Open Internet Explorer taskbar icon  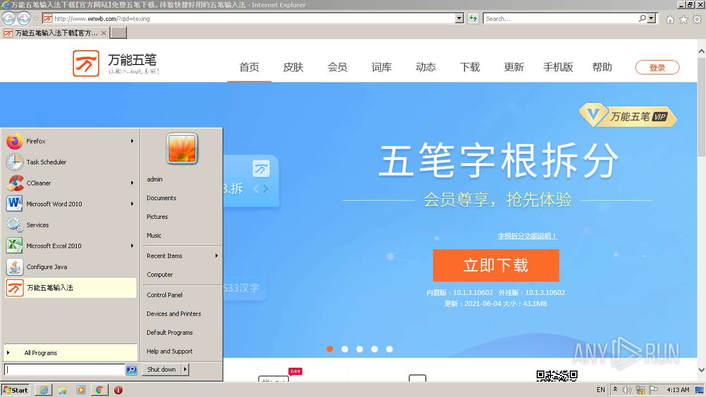point(44,390)
